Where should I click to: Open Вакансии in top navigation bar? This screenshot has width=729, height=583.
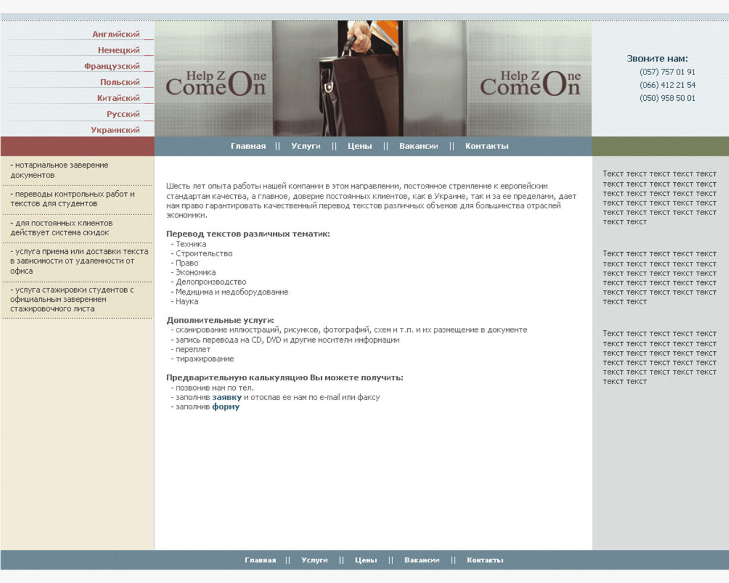coord(419,146)
